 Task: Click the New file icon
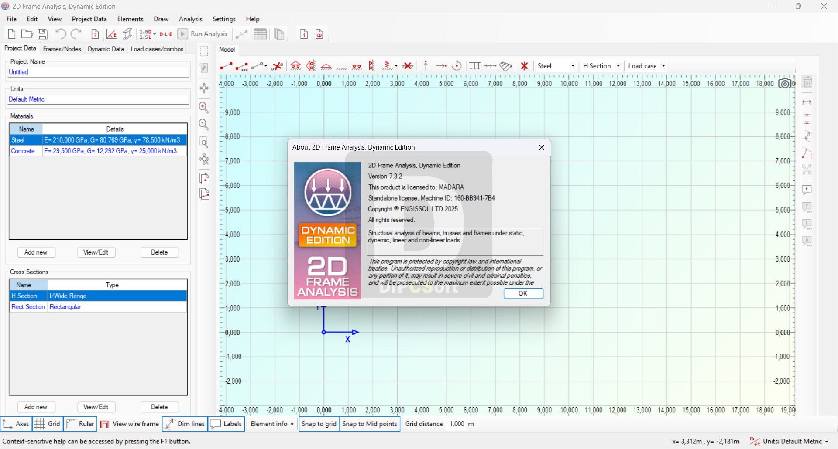(x=12, y=34)
